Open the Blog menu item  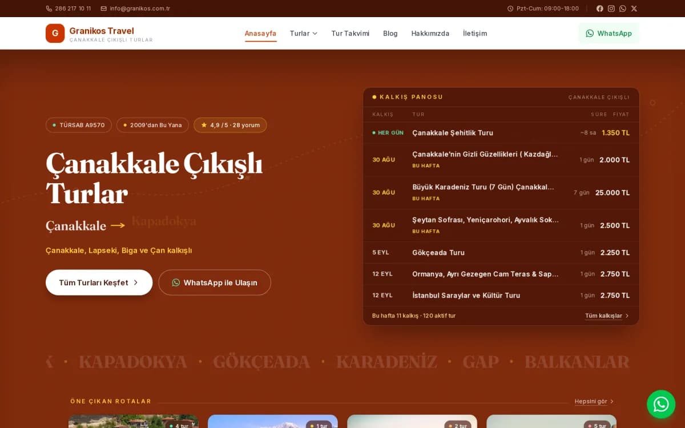[390, 33]
